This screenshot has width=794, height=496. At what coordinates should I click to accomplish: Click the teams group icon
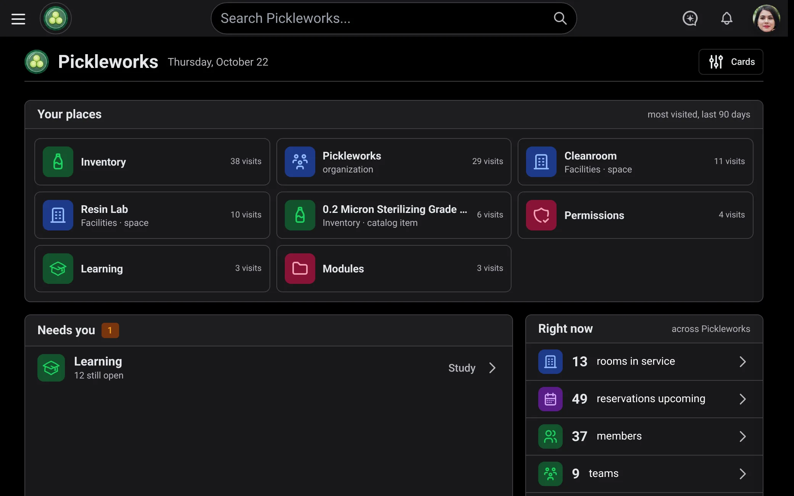[550, 474]
